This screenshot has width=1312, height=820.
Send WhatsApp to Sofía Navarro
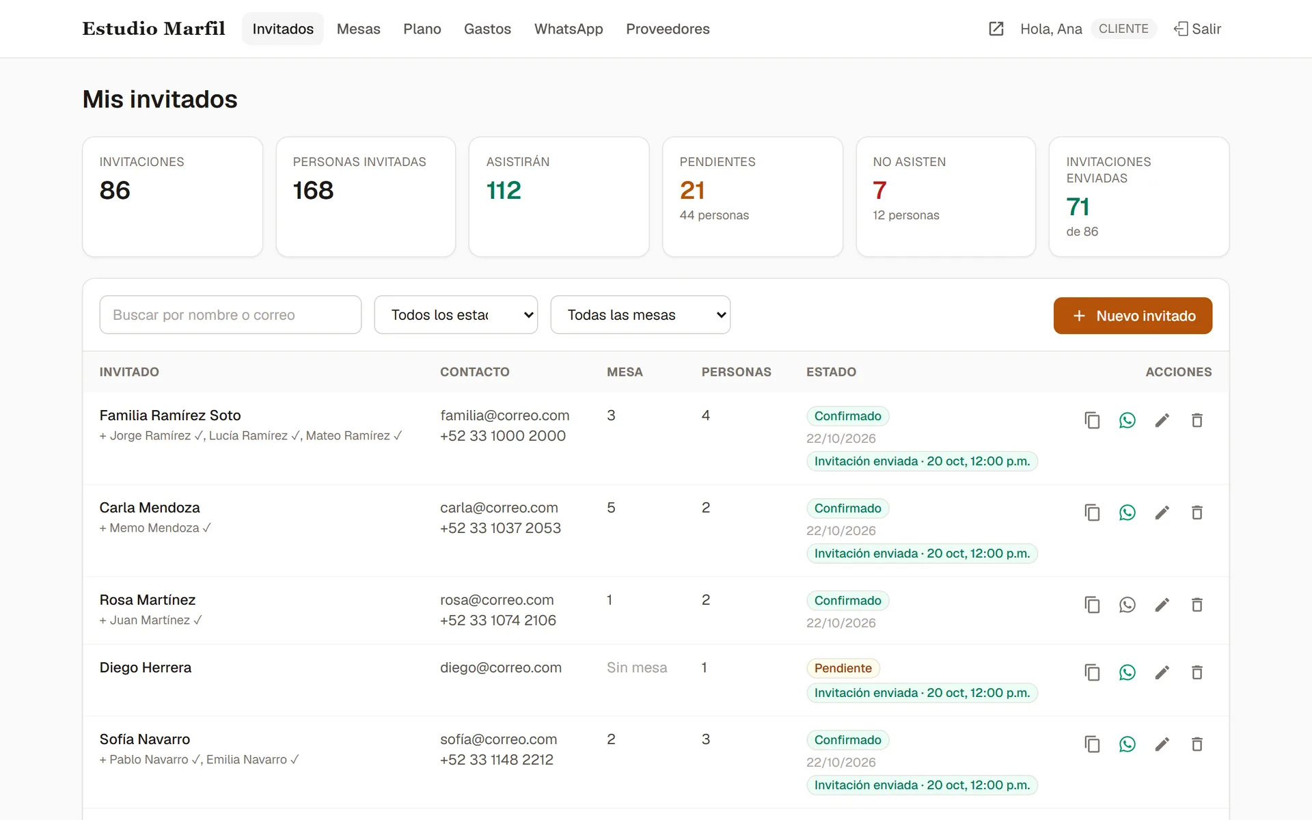pyautogui.click(x=1127, y=744)
